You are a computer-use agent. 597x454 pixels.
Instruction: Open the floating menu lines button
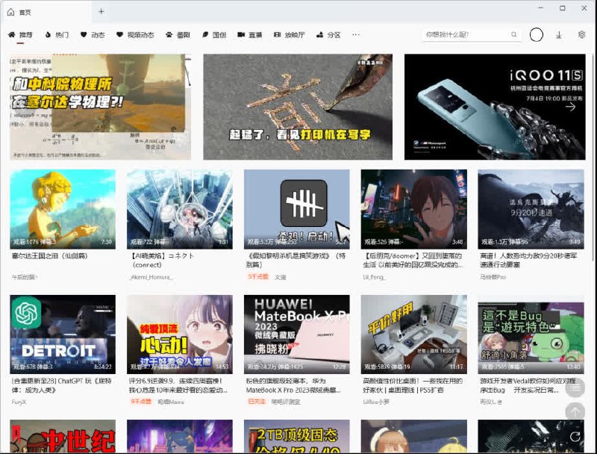coord(575,387)
